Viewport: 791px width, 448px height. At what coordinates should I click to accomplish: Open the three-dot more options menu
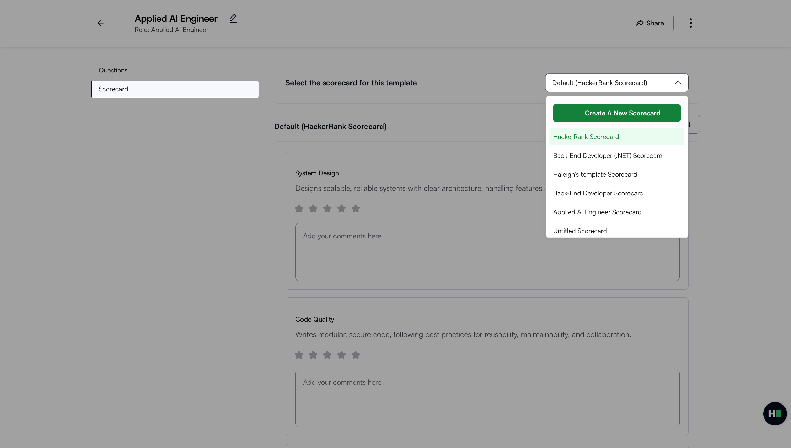[x=691, y=23]
